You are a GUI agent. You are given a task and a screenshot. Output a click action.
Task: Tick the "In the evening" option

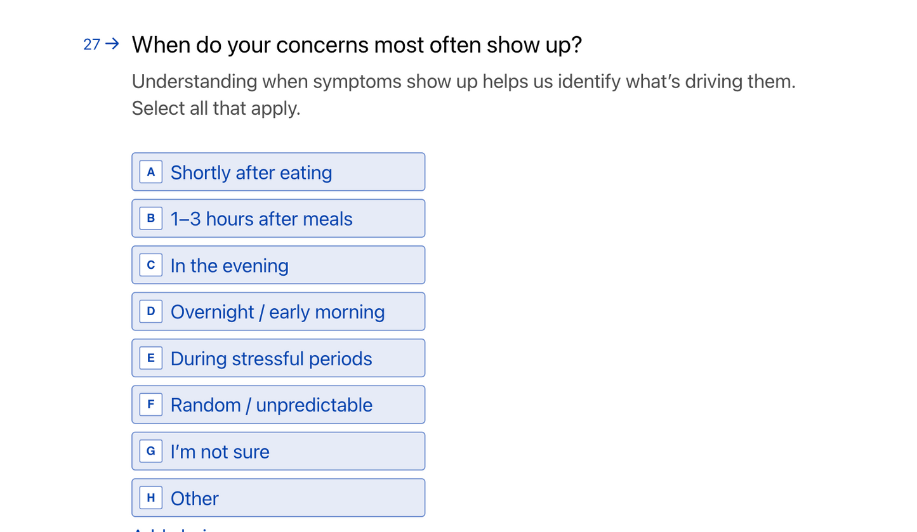point(278,265)
